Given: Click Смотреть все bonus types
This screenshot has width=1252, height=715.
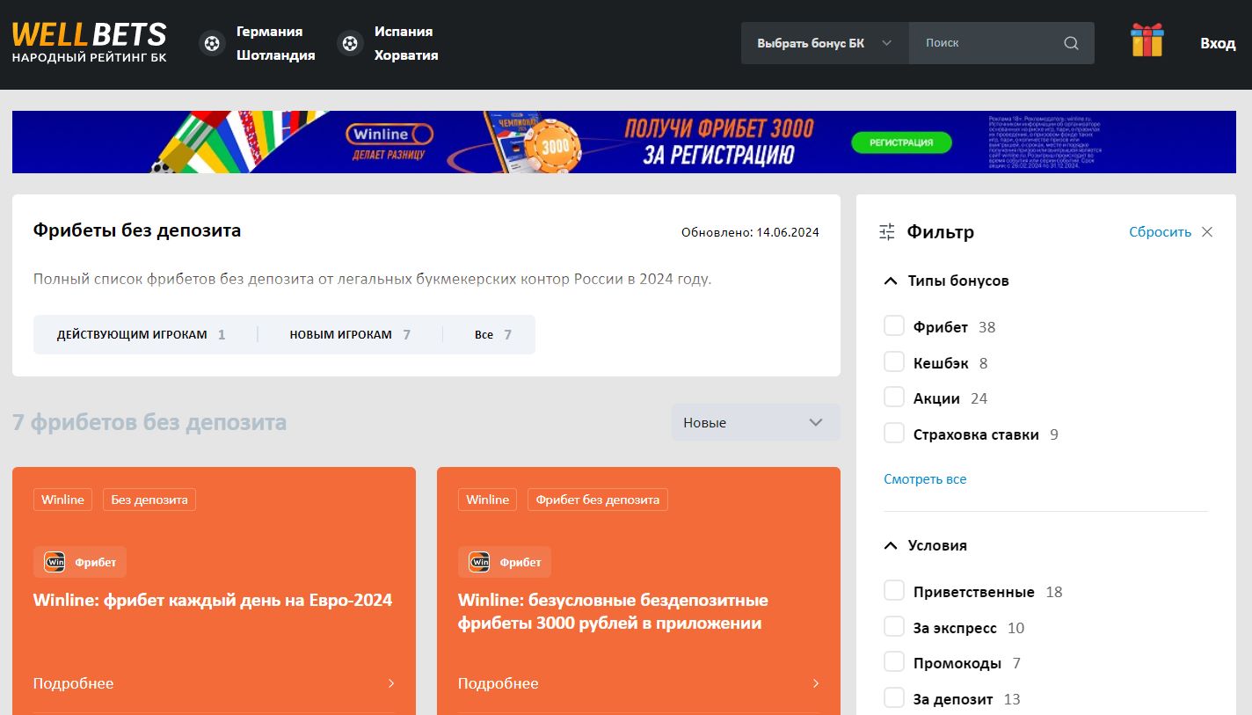Looking at the screenshot, I should tap(925, 479).
